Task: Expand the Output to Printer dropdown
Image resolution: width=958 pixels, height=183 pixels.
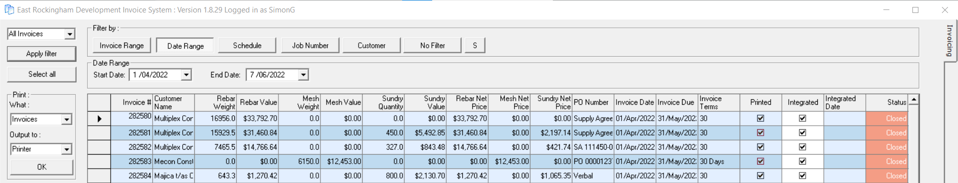Action: [67, 149]
